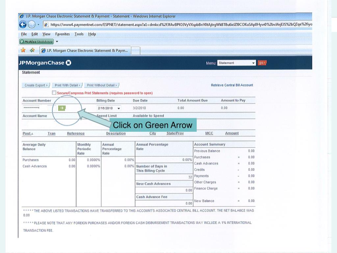Enable Secure/Compress Print Statements checkbox
Viewport: 337px width, 253px height.
coord(54,93)
